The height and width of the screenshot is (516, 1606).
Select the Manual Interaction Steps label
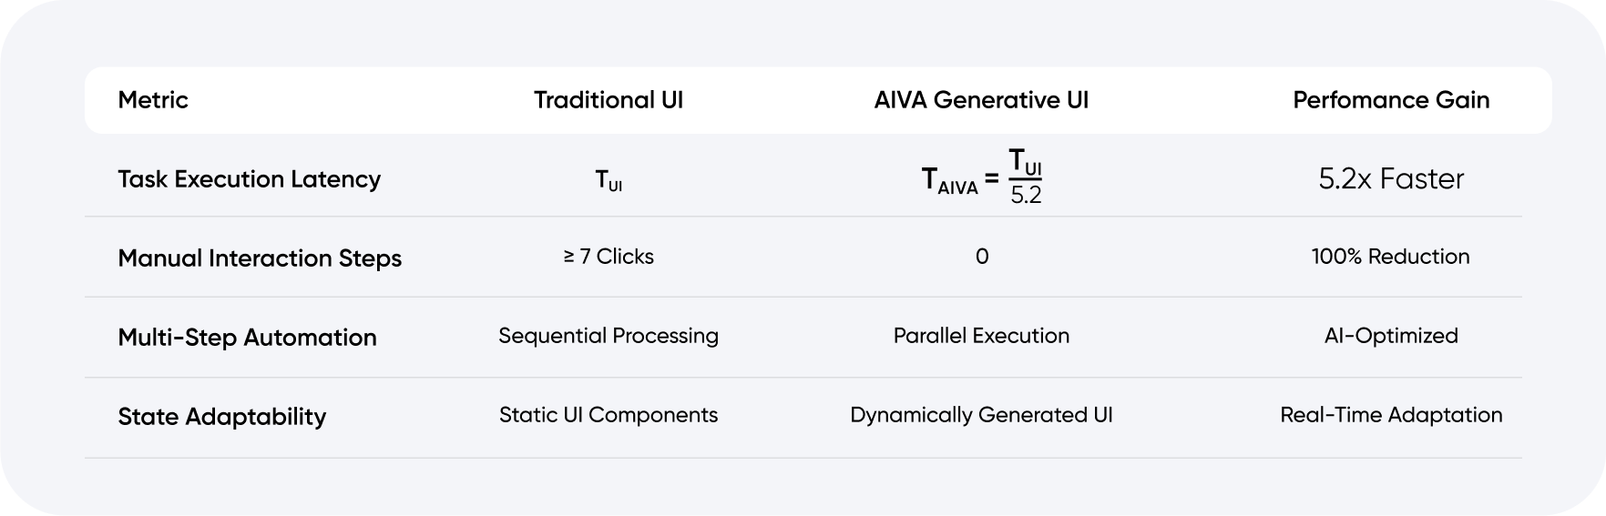tap(260, 258)
